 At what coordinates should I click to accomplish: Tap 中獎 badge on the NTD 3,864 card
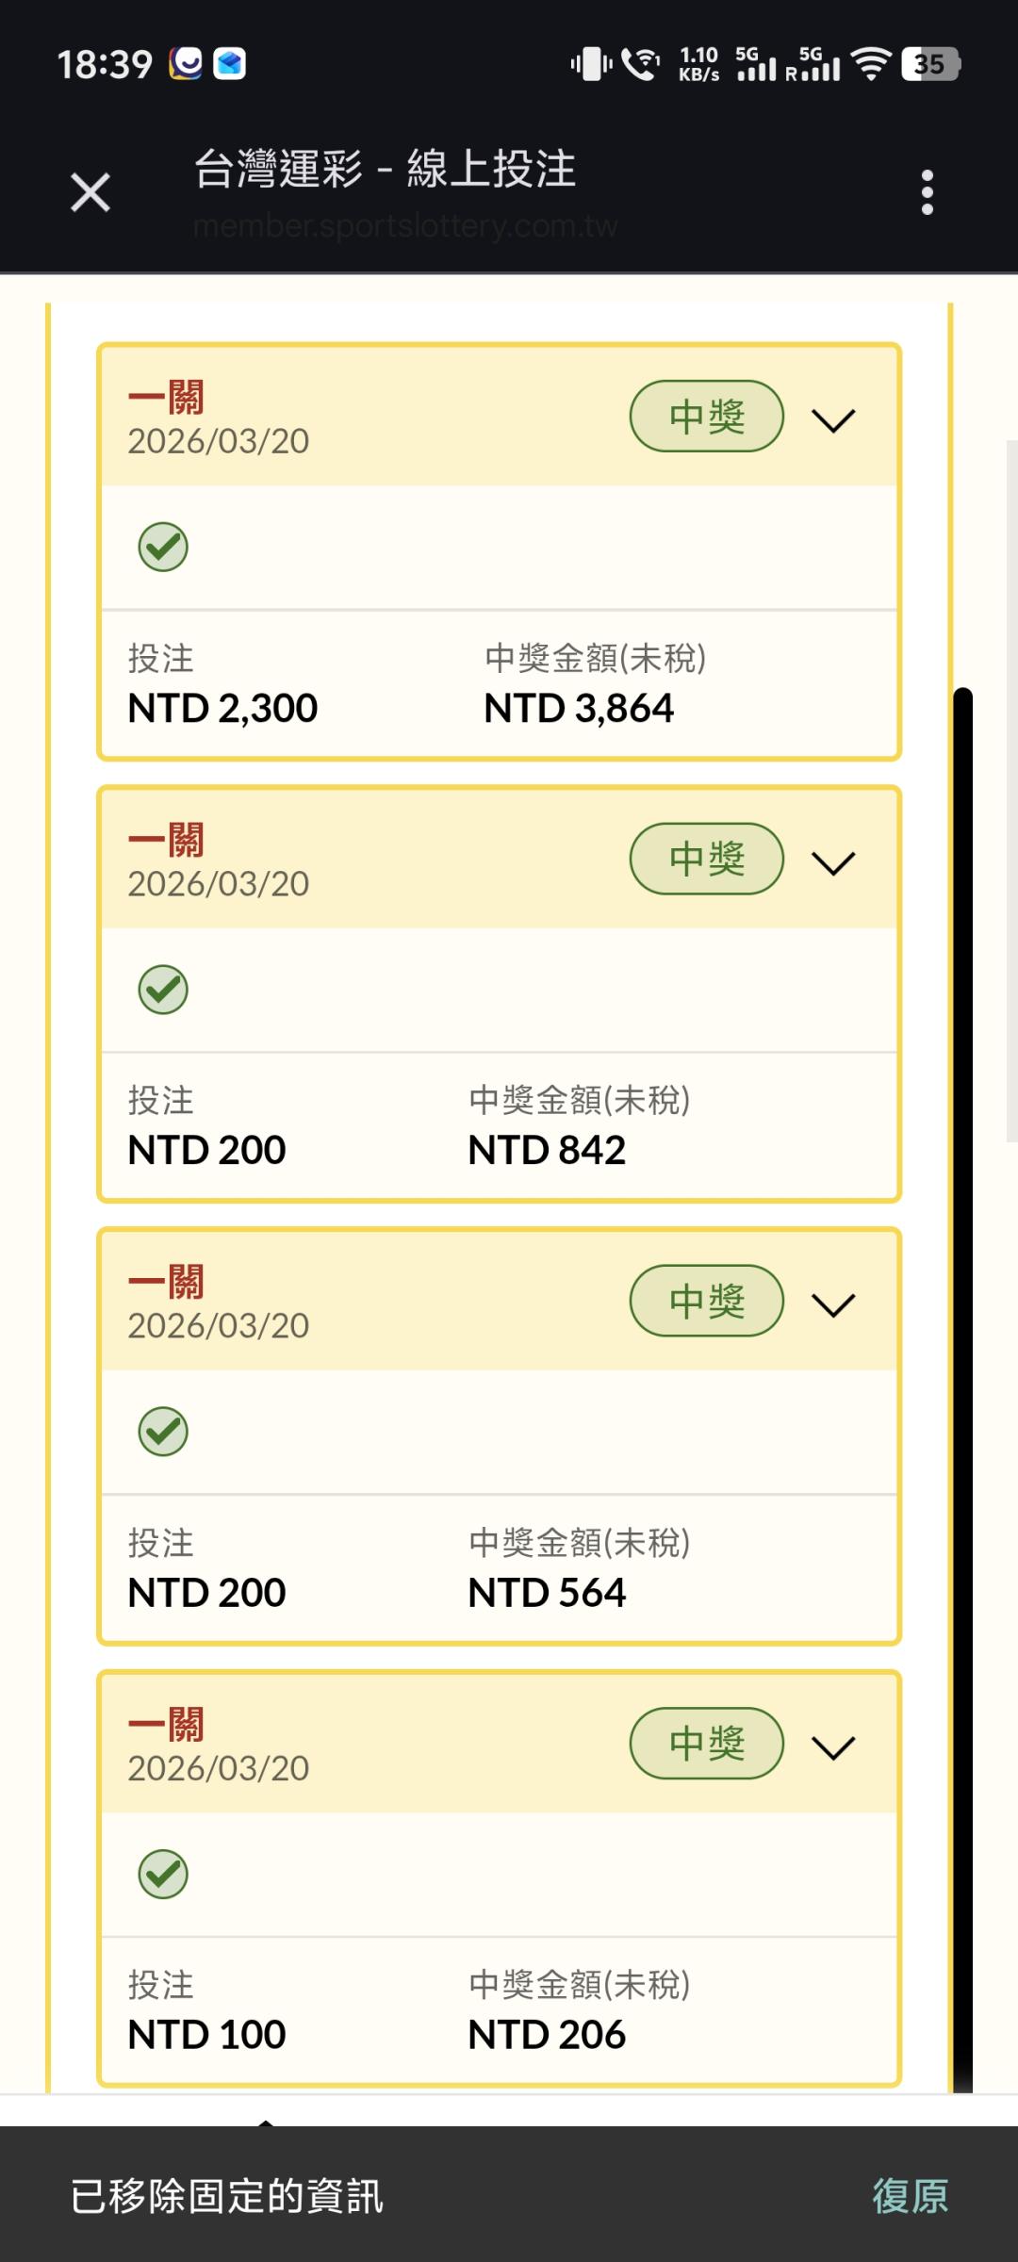tap(706, 416)
